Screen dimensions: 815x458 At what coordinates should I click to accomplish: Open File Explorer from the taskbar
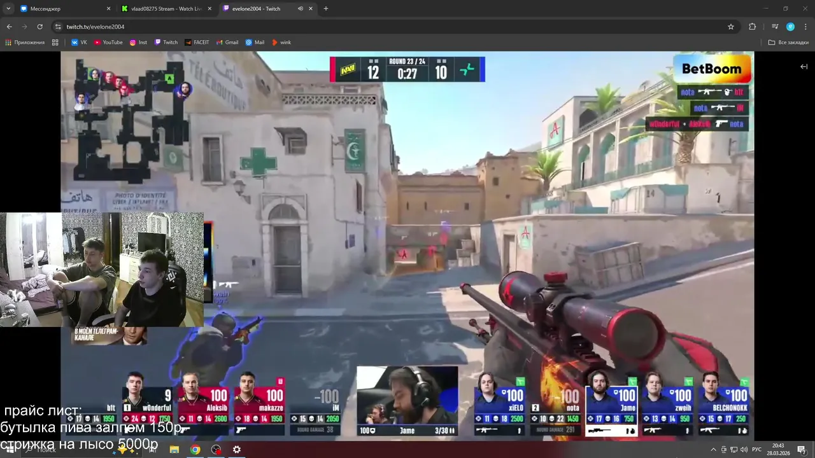tap(174, 450)
